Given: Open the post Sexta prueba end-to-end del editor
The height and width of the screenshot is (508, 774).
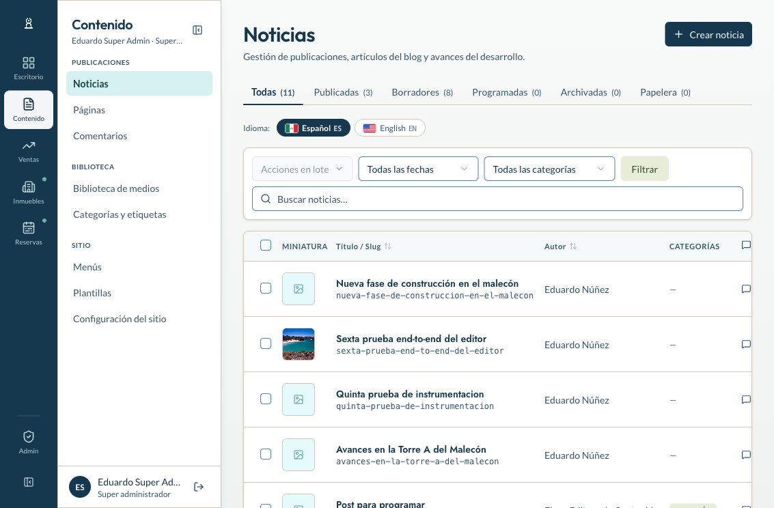Looking at the screenshot, I should point(411,339).
